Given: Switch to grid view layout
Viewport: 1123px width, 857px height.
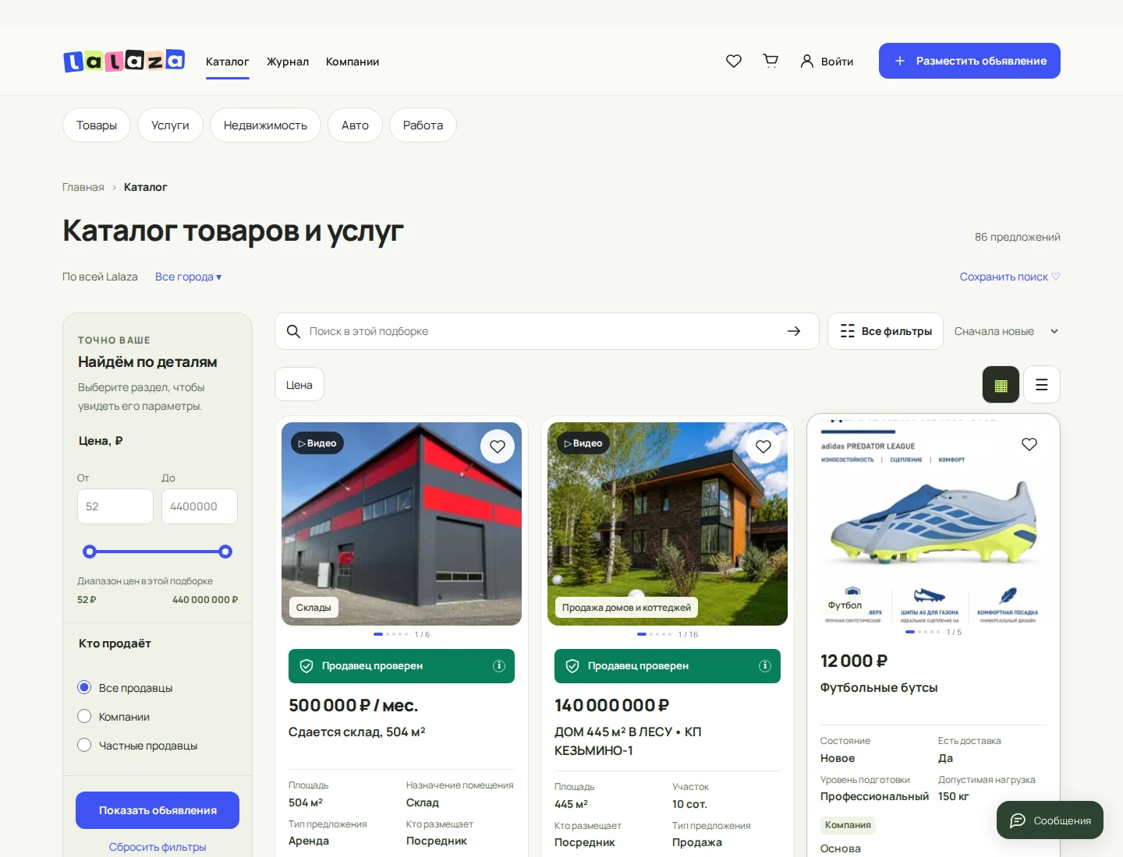Looking at the screenshot, I should pyautogui.click(x=1001, y=384).
